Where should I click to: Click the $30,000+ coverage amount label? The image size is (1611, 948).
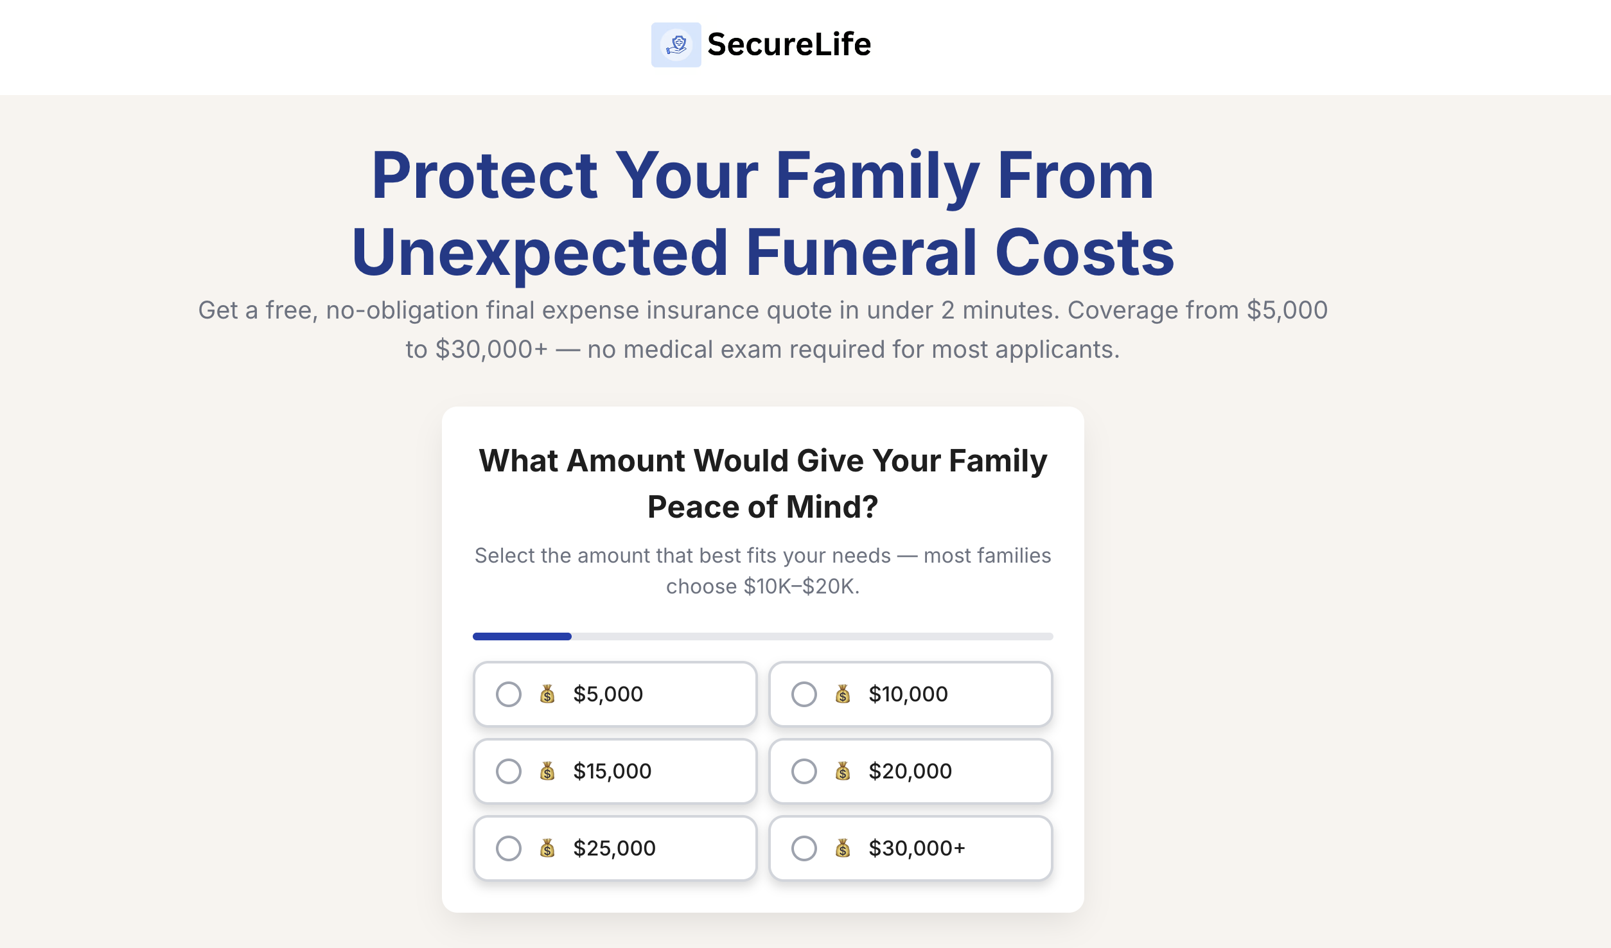click(917, 848)
